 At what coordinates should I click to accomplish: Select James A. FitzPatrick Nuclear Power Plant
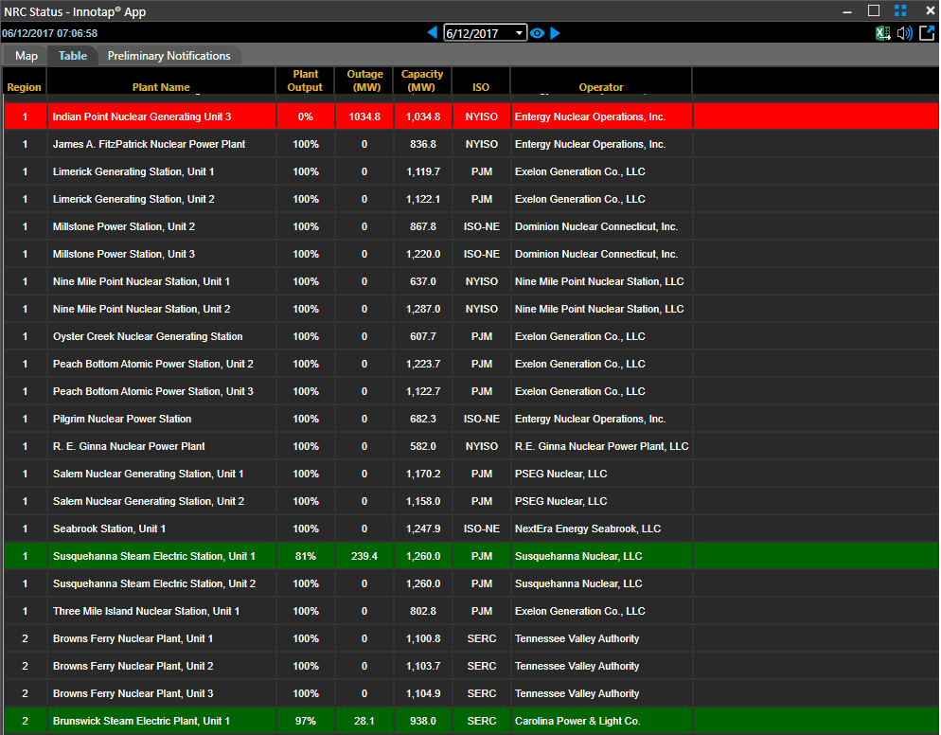pos(149,144)
